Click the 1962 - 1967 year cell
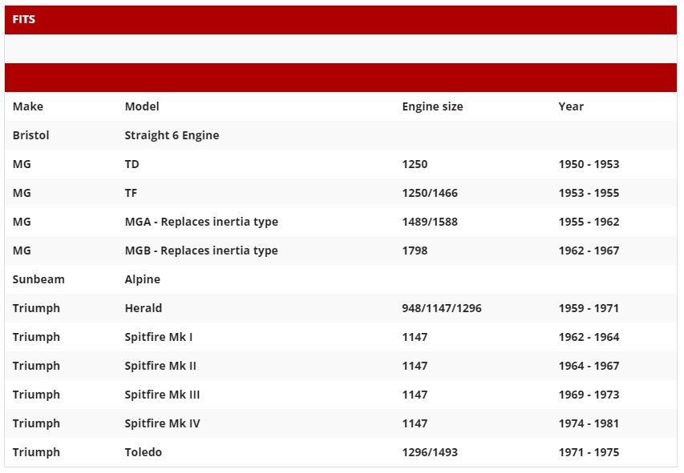Viewport: 684px width, 473px height. tap(589, 250)
